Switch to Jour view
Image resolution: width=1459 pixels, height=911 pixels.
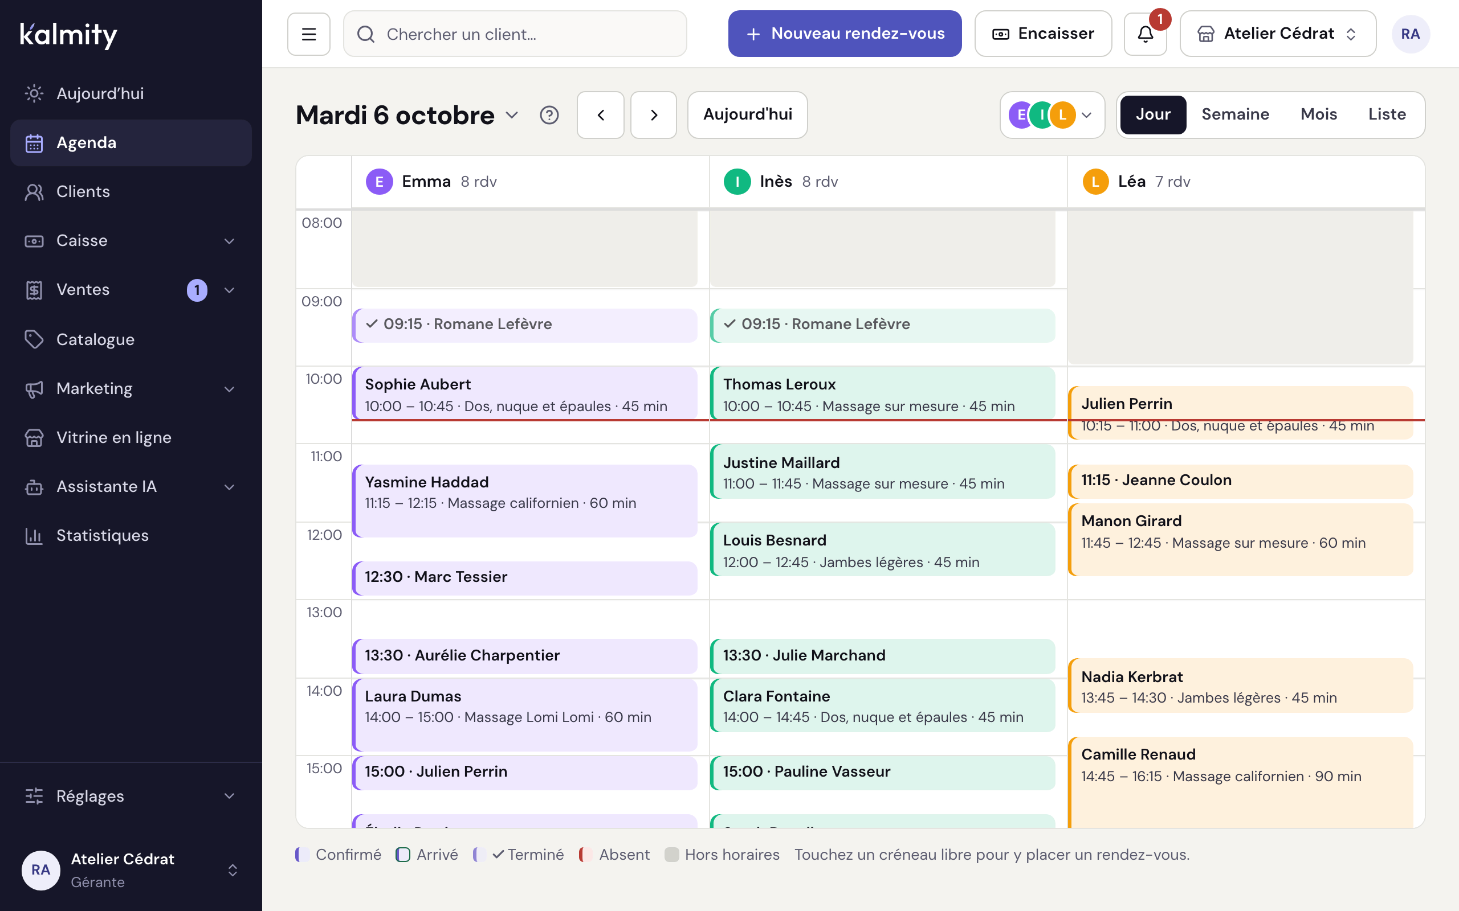[1153, 115]
